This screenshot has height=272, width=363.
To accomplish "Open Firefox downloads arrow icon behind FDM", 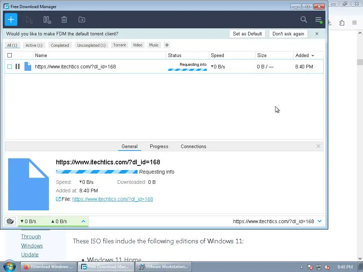I will click(x=330, y=23).
